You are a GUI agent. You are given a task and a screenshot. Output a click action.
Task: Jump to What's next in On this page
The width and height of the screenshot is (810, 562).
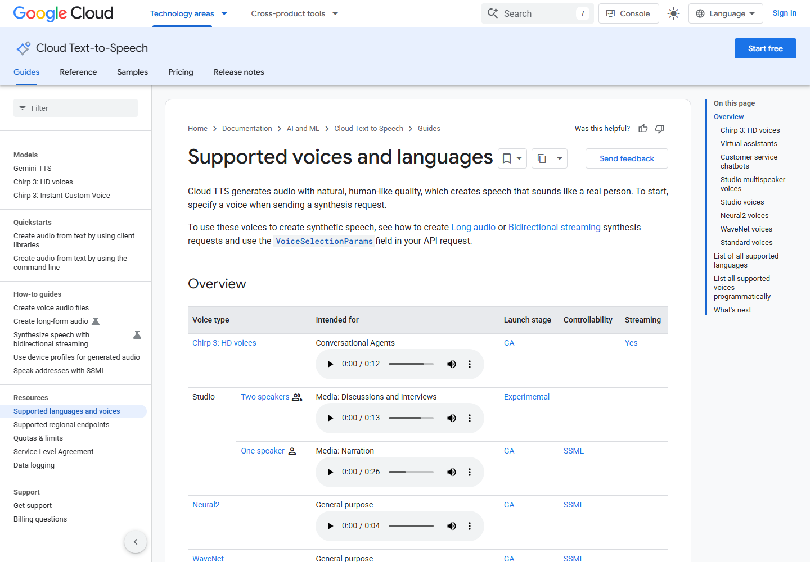[x=732, y=310]
